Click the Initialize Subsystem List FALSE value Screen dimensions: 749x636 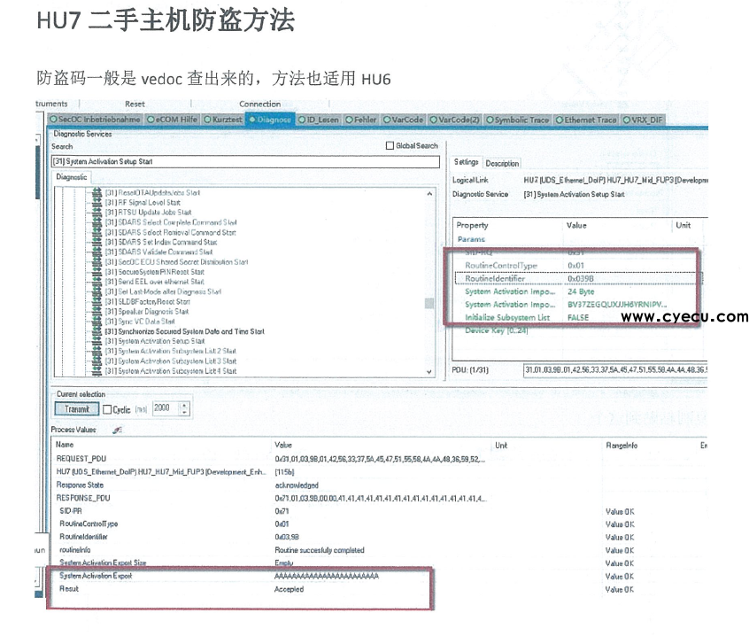coord(578,317)
